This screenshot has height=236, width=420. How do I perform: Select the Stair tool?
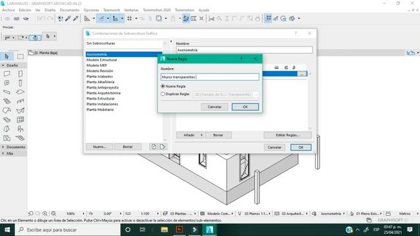pyautogui.click(x=7, y=101)
